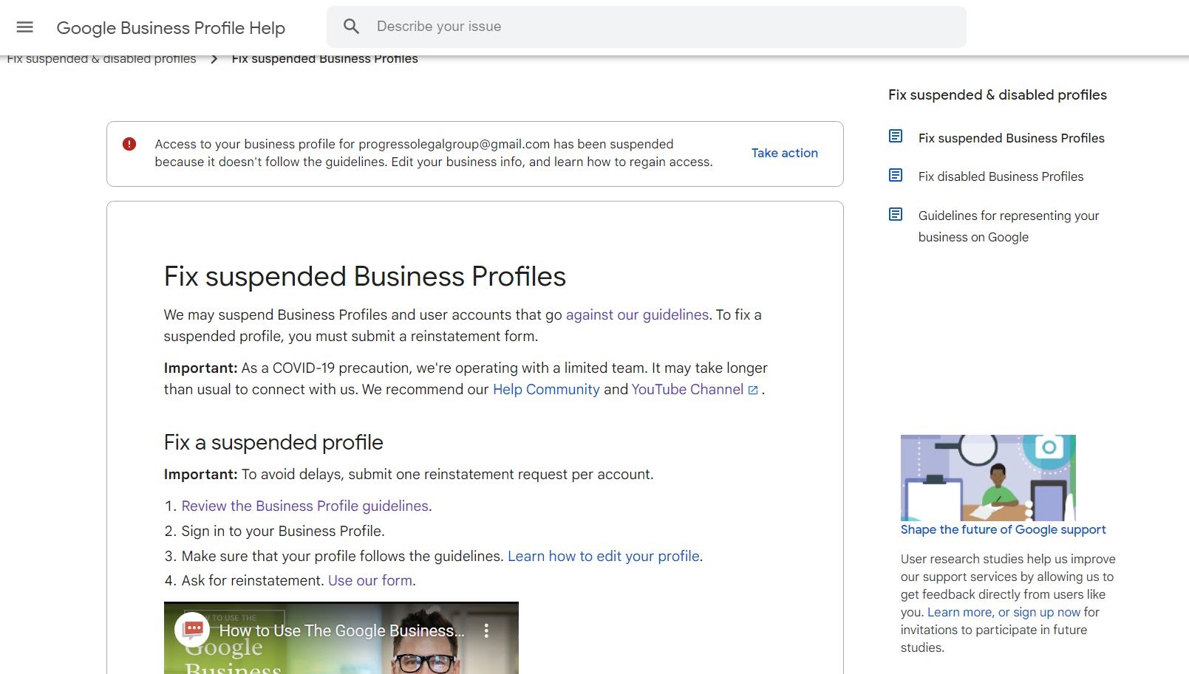Image resolution: width=1189 pixels, height=674 pixels.
Task: Click external link icon after YouTube Channel
Action: coord(753,390)
